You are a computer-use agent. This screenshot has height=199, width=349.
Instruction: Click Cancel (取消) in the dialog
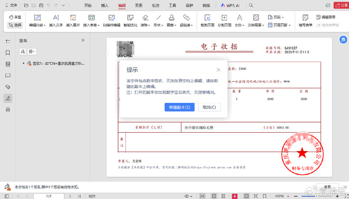click(209, 107)
